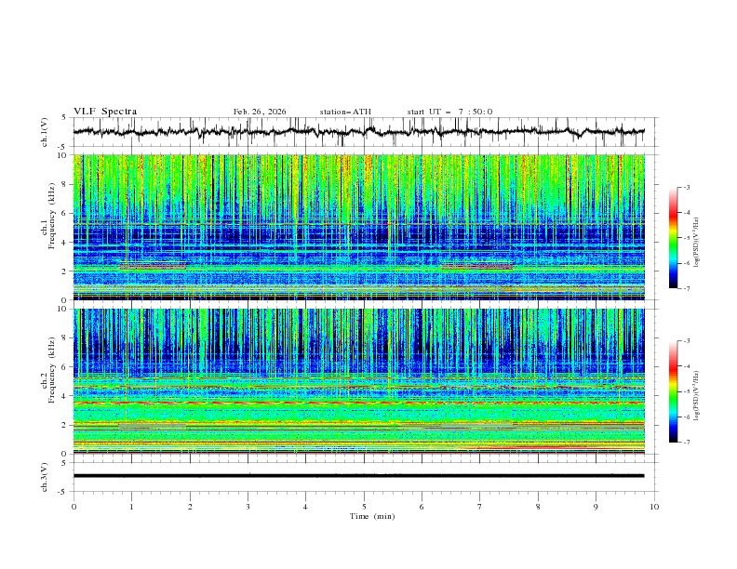
Task: Click the ch.3 flat voltage trace
Action: 358,476
